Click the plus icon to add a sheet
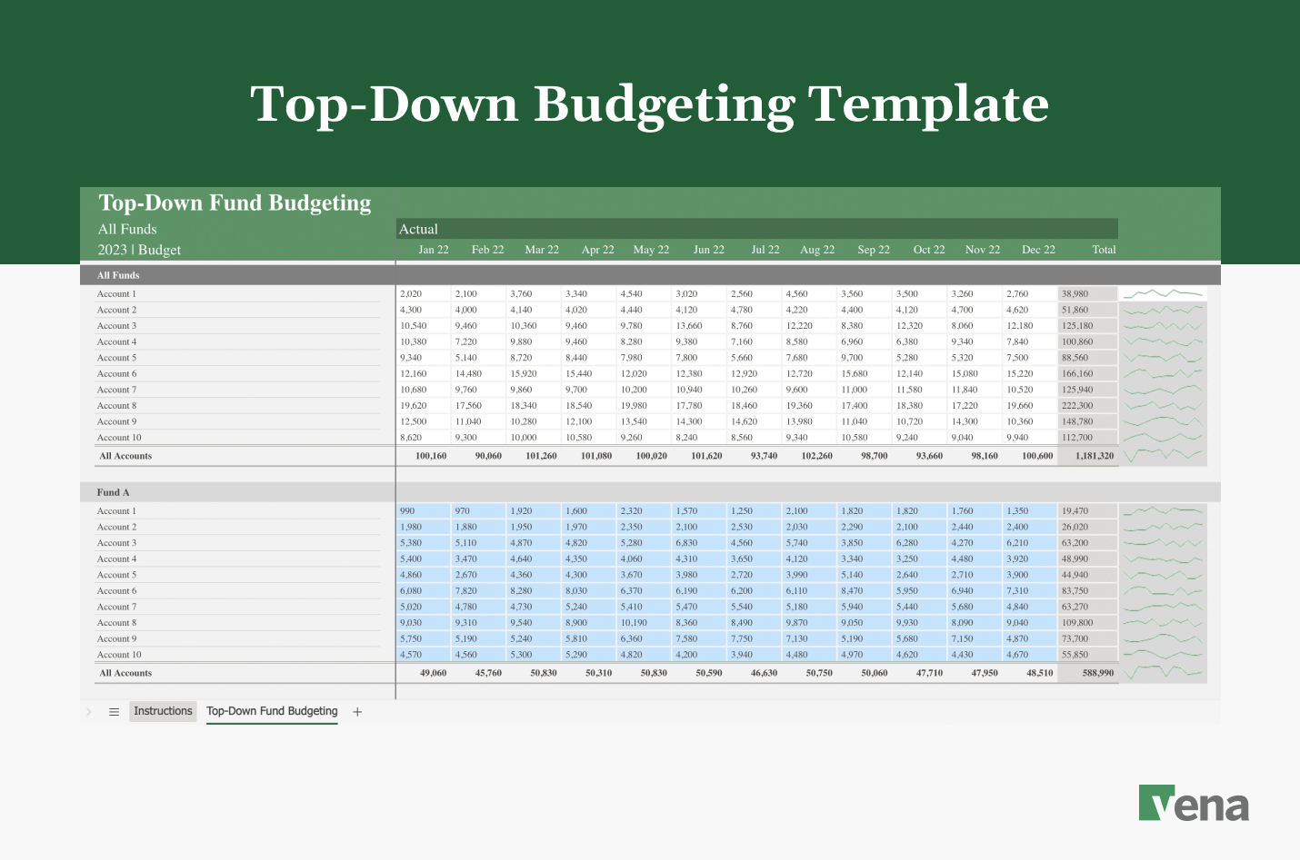Image resolution: width=1300 pixels, height=860 pixels. 356,711
